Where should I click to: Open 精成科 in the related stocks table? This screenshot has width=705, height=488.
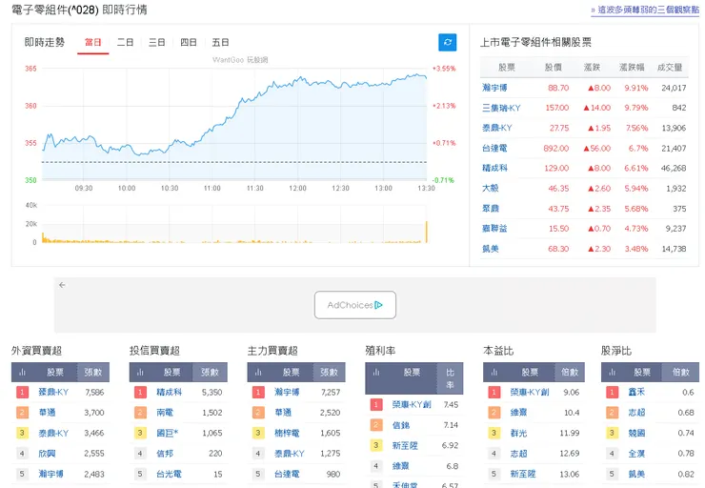494,168
